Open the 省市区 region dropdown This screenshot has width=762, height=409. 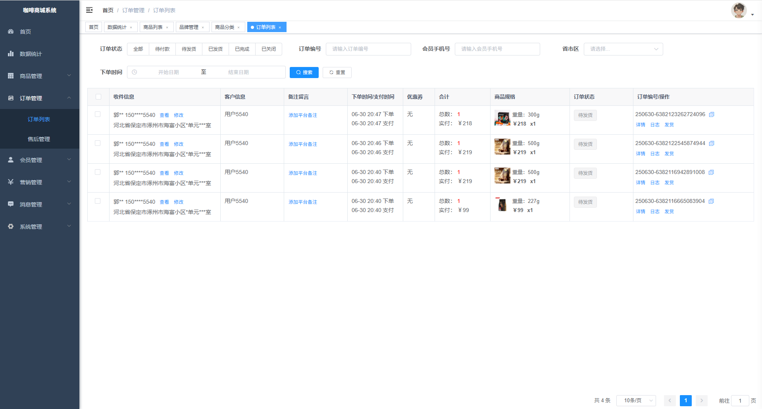click(623, 49)
